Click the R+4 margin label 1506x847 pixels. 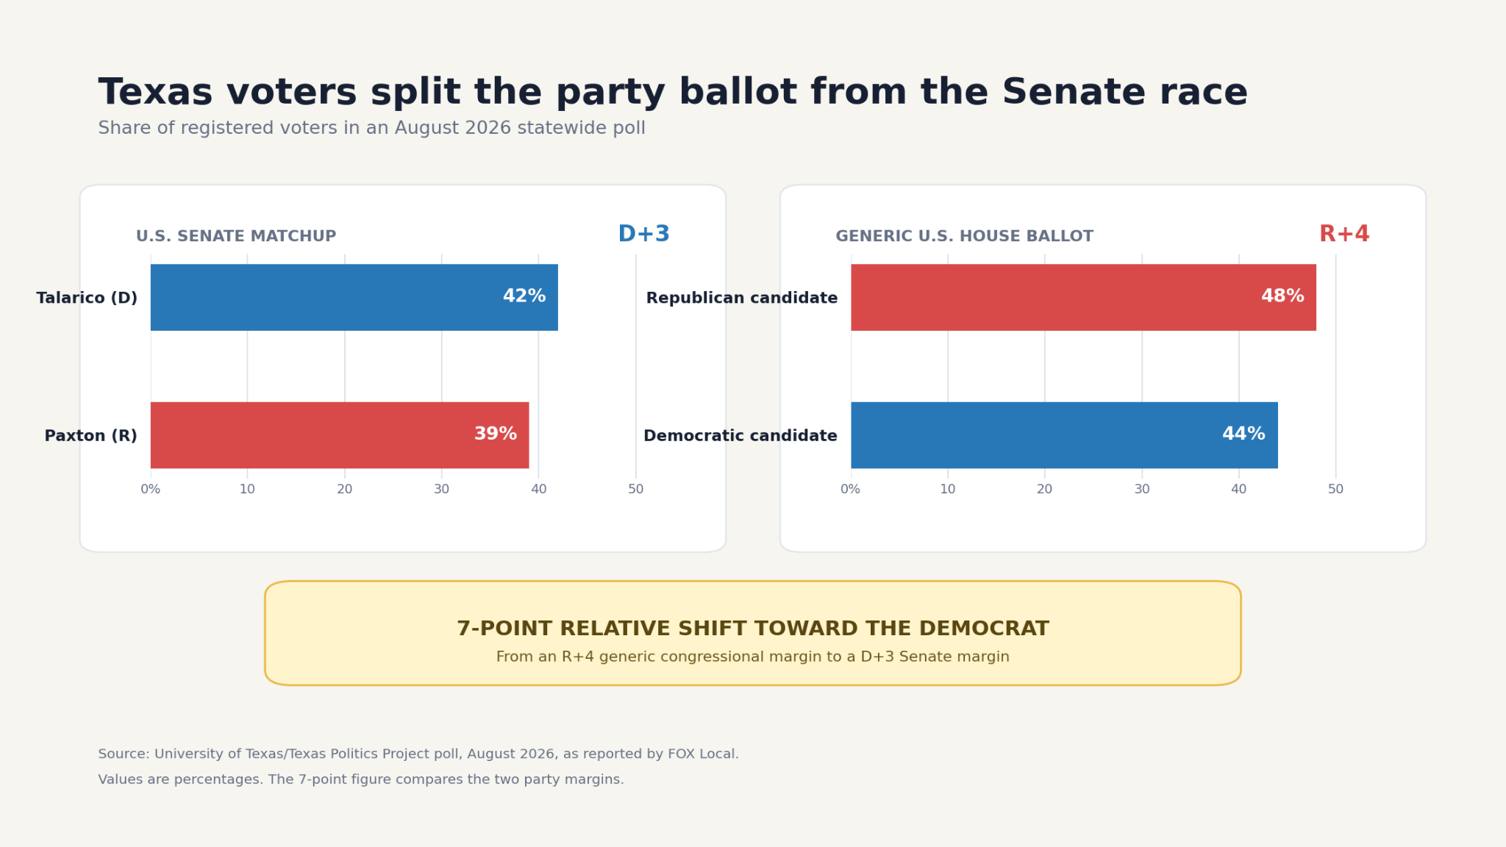[1344, 235]
